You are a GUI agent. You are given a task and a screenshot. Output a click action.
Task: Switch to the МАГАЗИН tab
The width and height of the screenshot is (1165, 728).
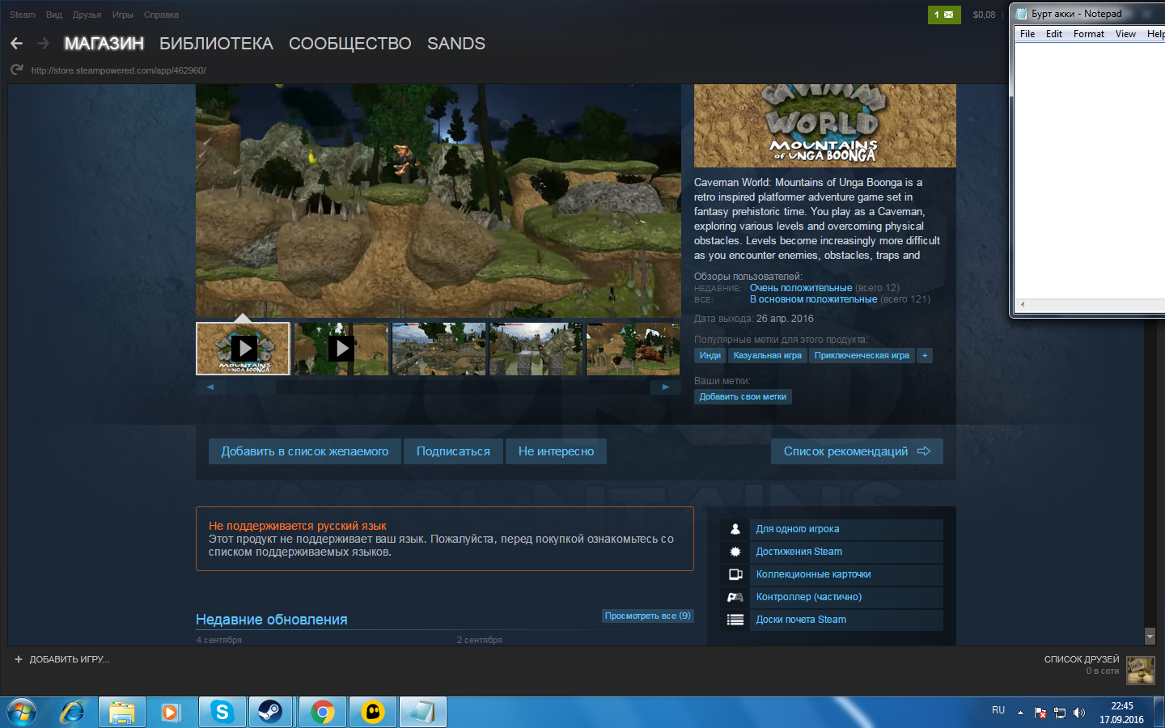[104, 44]
